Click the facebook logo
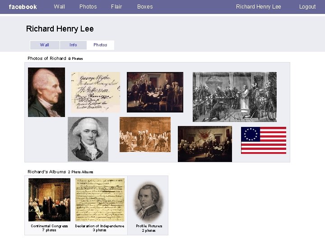The width and height of the screenshot is (325, 243). pos(23,7)
